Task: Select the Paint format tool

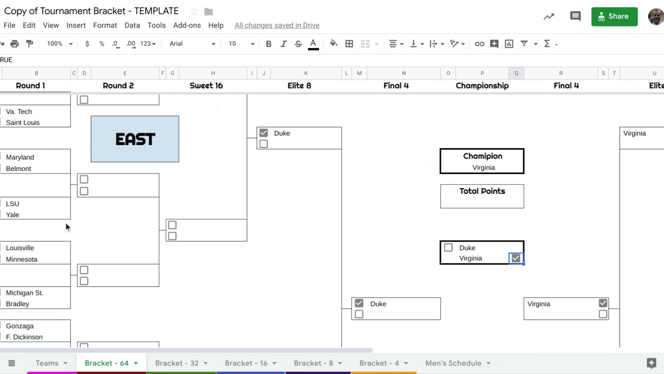Action: tap(30, 44)
